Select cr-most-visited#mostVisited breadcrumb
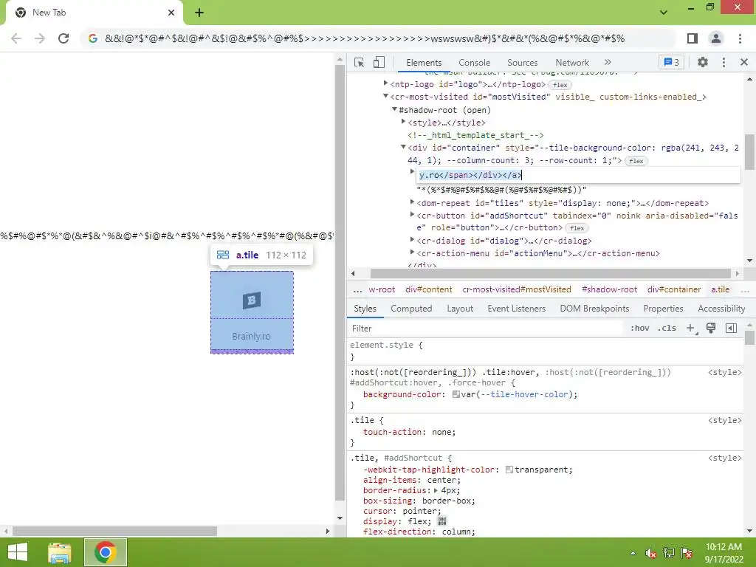This screenshot has width=756, height=567. (x=516, y=289)
